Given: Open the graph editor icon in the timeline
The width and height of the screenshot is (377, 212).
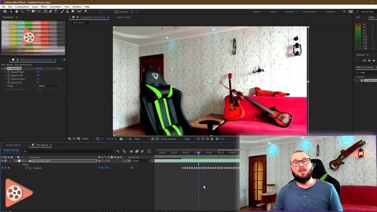Looking at the screenshot, I should click(149, 151).
